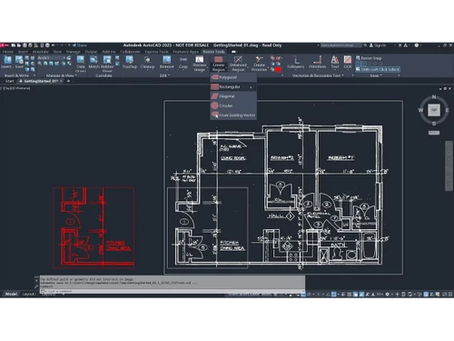This screenshot has width=454, height=341.
Task: Select the Layout1 tab
Action: pos(29,294)
